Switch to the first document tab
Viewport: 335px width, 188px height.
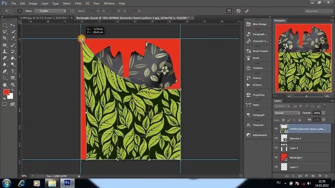tap(44, 18)
